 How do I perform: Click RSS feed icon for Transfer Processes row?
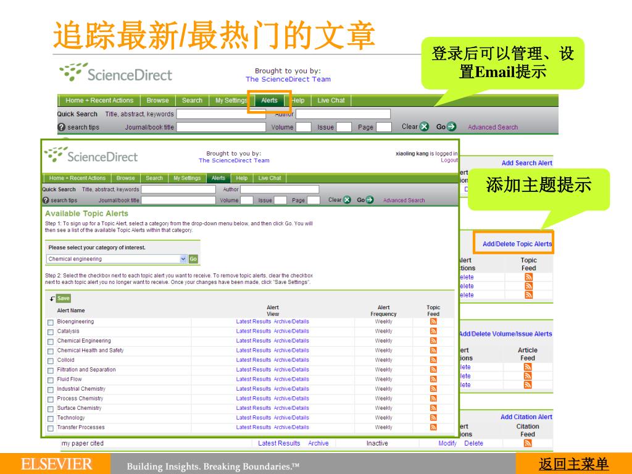433,427
